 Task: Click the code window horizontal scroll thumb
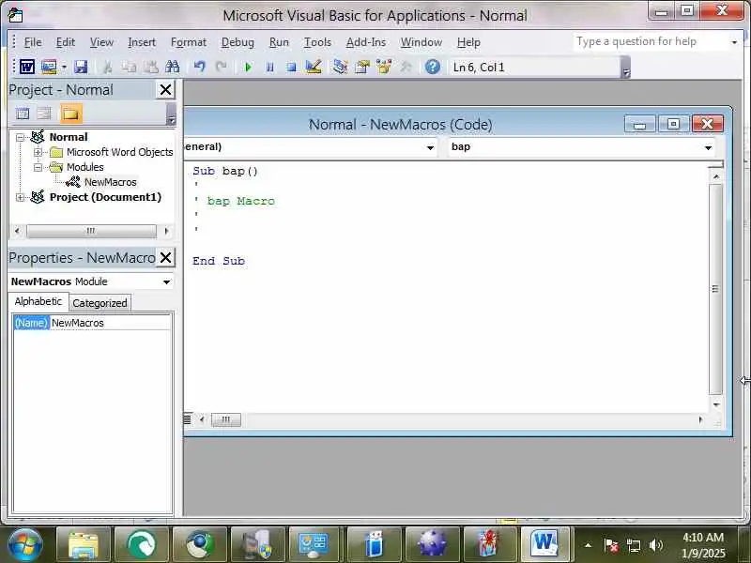[226, 419]
